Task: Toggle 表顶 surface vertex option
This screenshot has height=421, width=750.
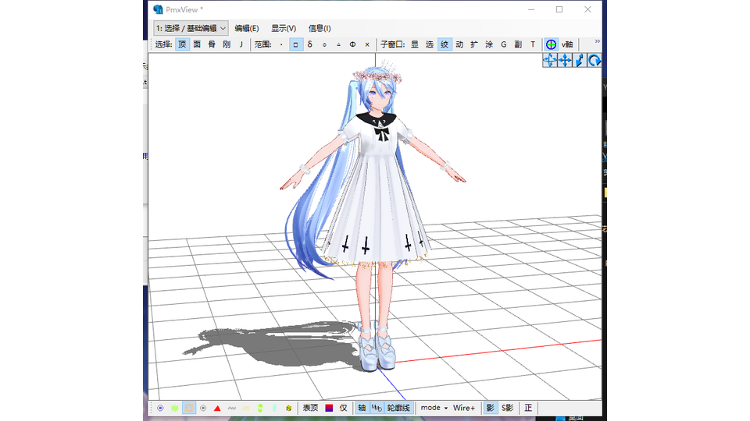Action: coord(310,408)
